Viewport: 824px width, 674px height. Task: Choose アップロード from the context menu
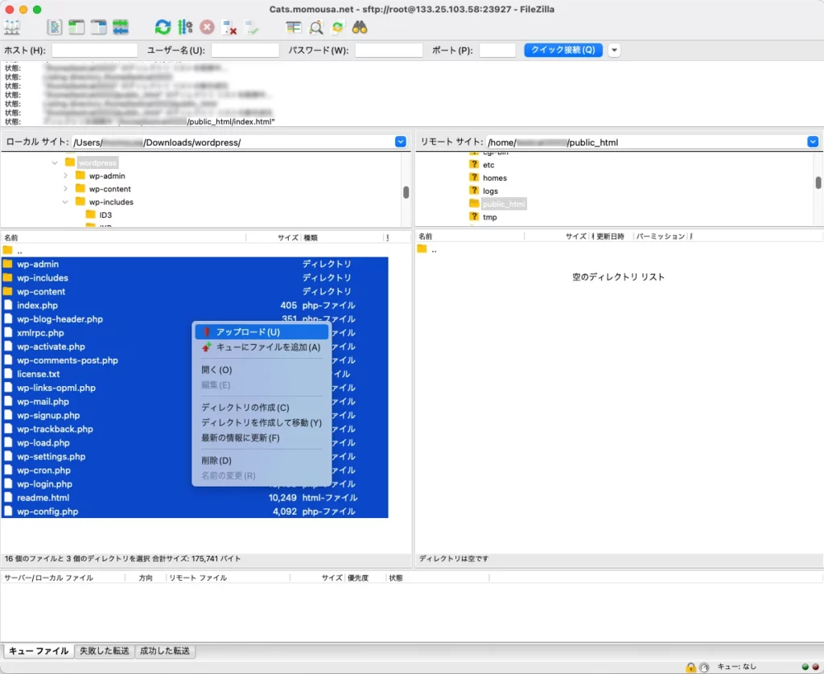pyautogui.click(x=248, y=332)
